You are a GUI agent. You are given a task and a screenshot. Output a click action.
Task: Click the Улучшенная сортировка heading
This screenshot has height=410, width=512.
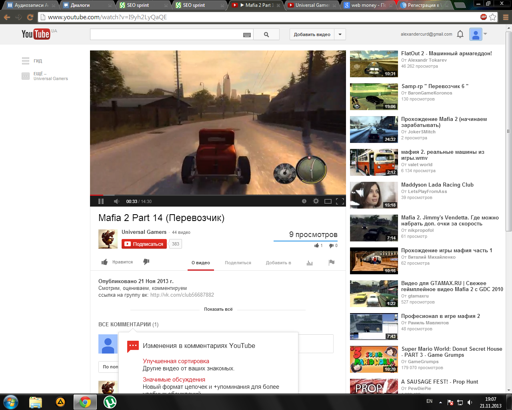coord(176,361)
